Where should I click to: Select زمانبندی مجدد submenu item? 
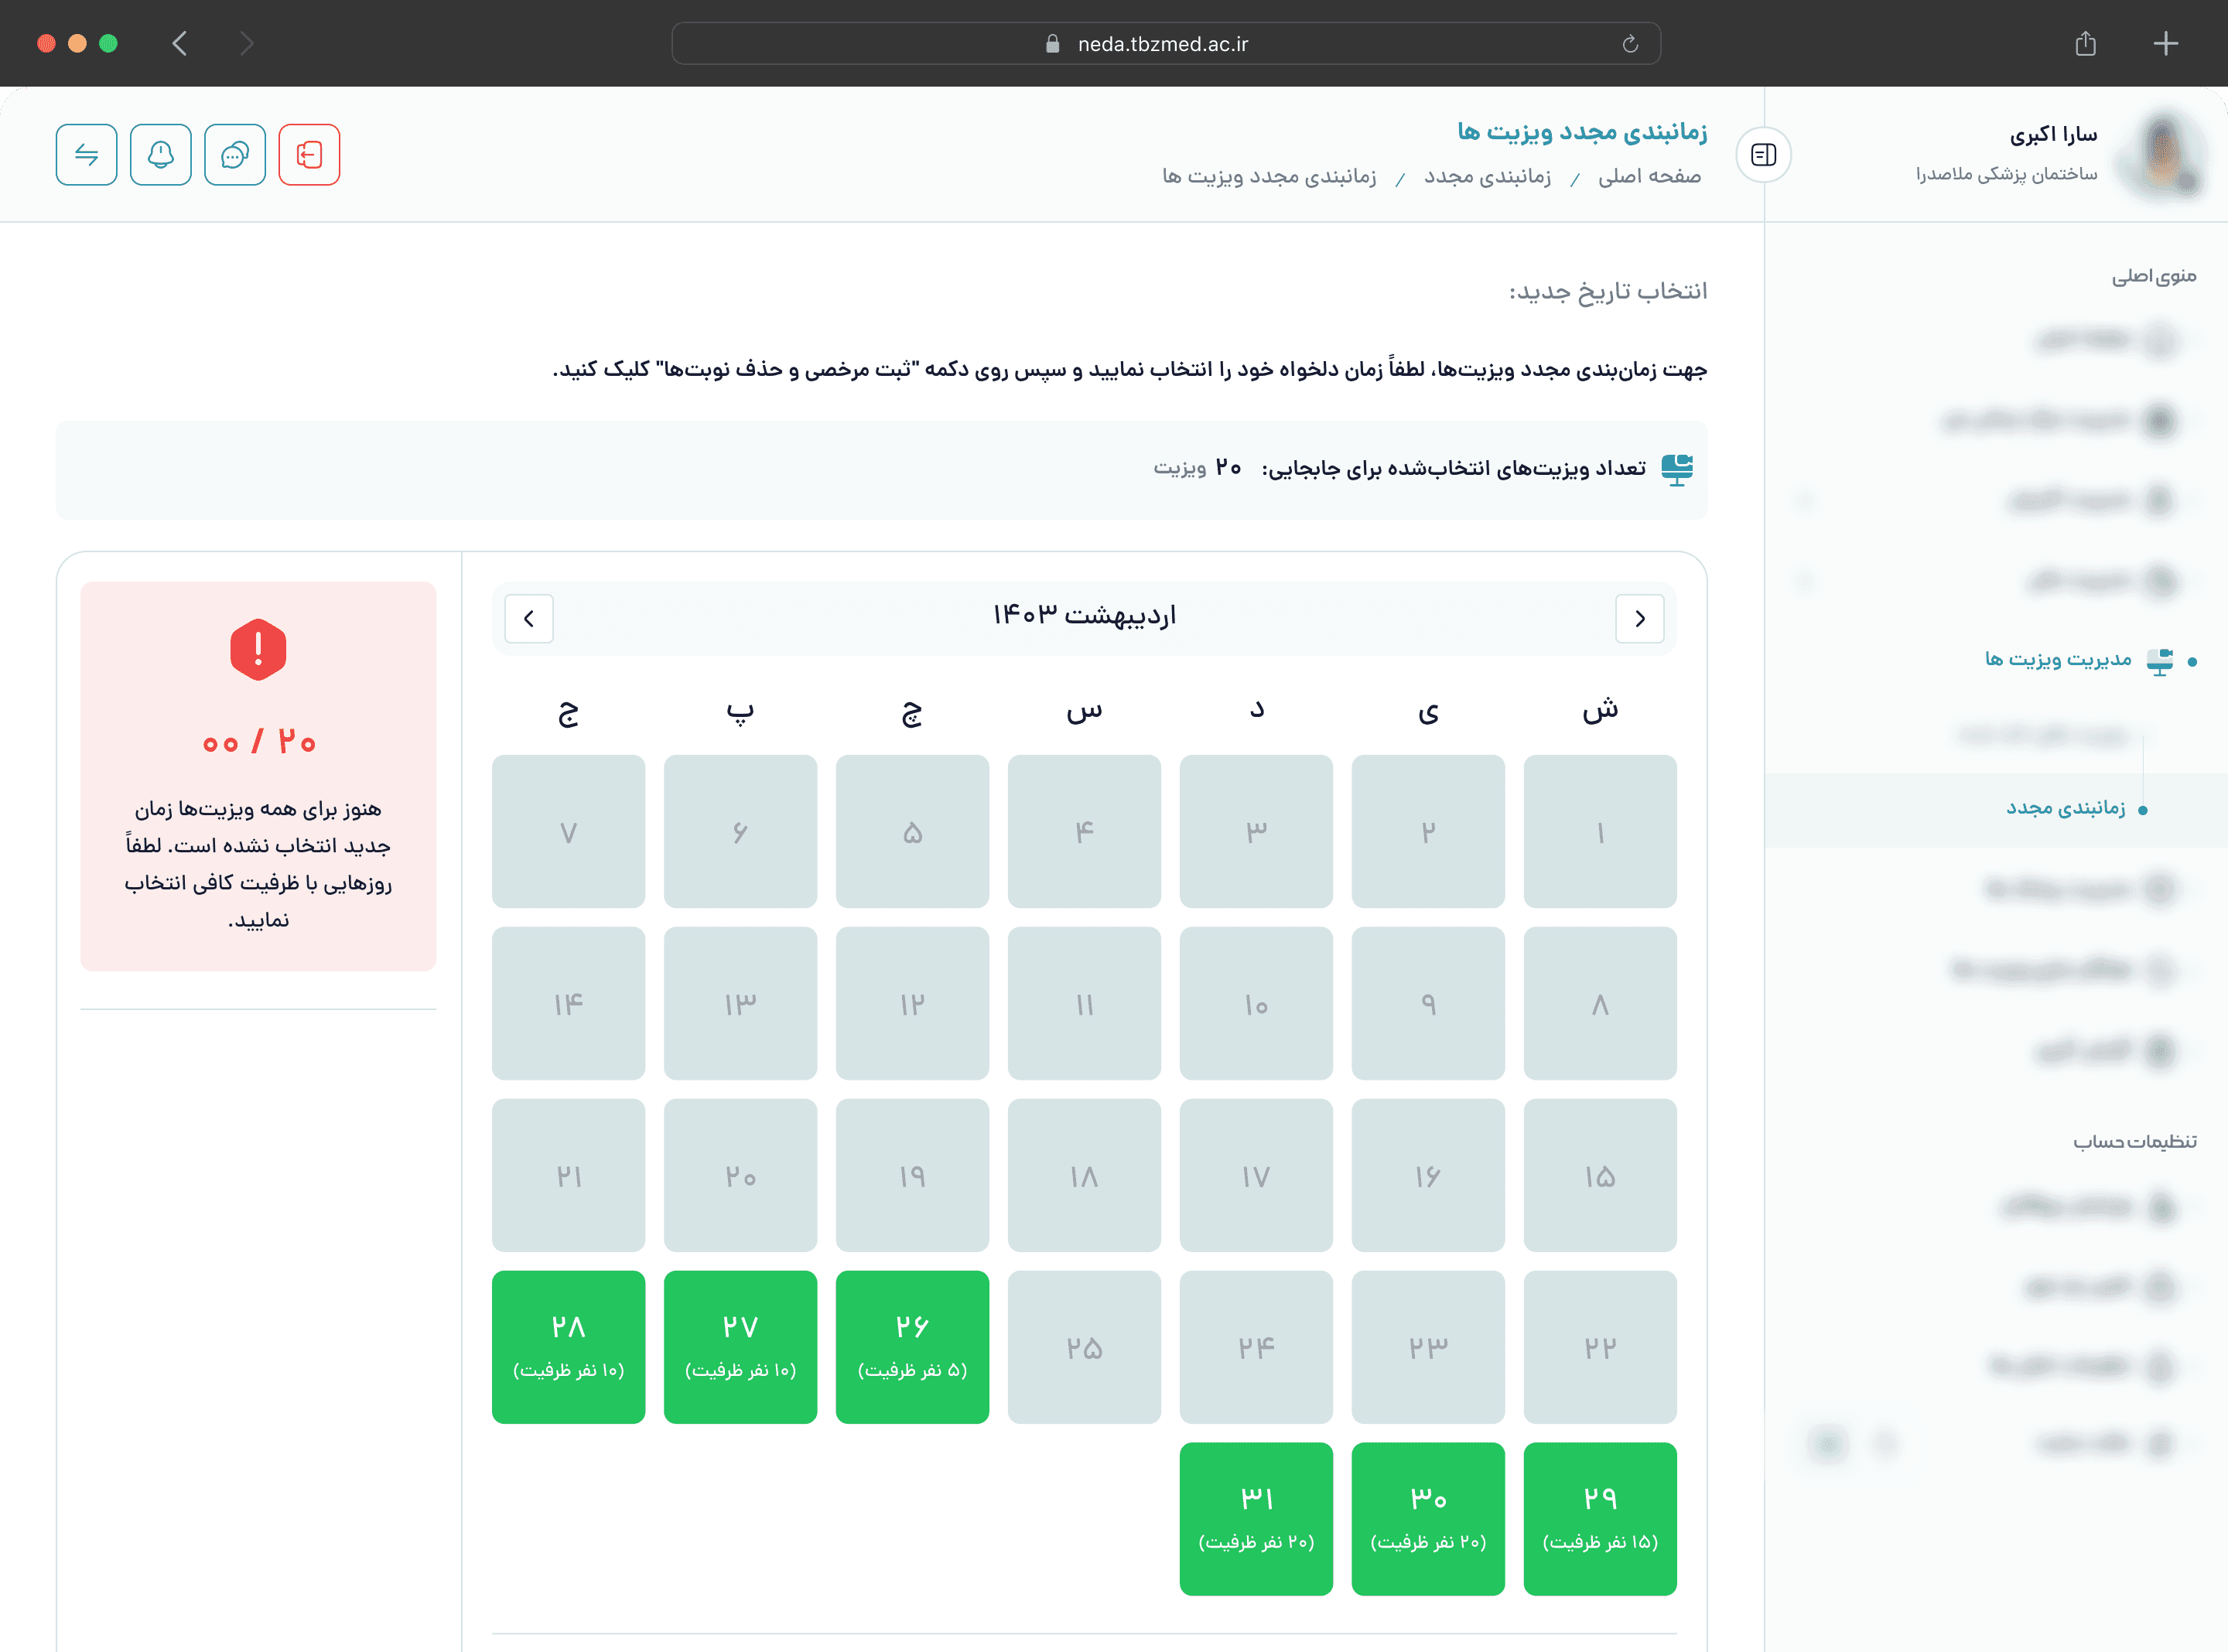tap(2066, 808)
